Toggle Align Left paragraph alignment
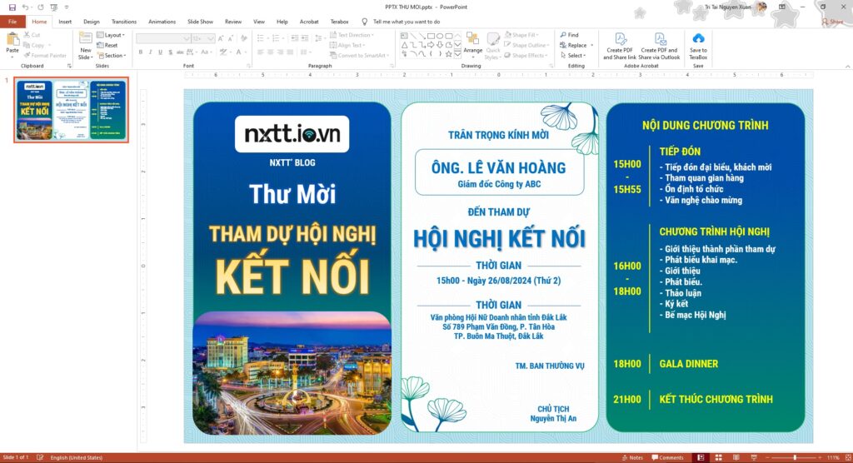The image size is (853, 463). [x=261, y=52]
